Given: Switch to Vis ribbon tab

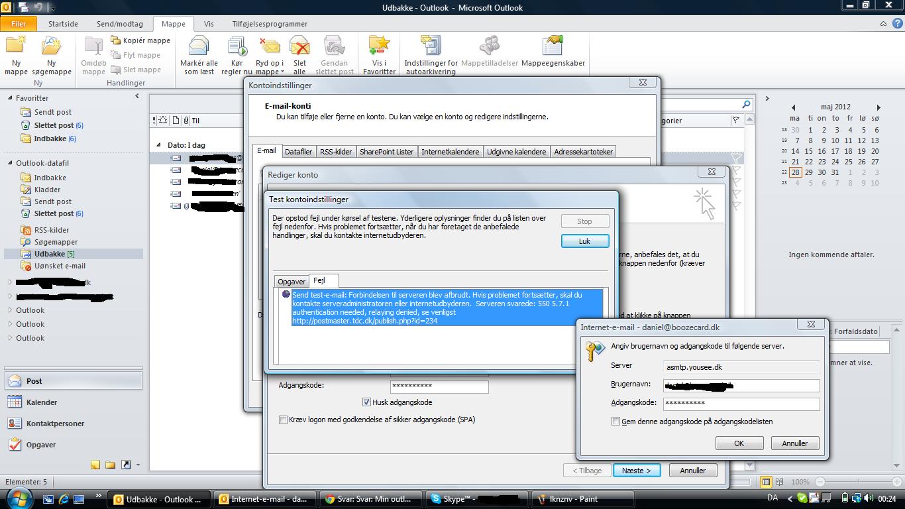Looking at the screenshot, I should pyautogui.click(x=209, y=24).
